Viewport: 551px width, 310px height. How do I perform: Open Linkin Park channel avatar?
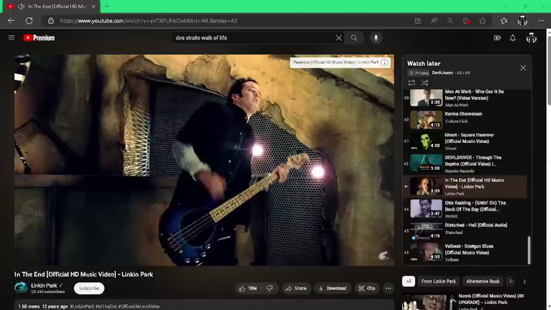click(x=21, y=288)
